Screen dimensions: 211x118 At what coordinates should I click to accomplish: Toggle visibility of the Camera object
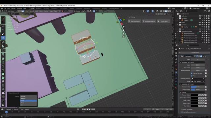204,20
